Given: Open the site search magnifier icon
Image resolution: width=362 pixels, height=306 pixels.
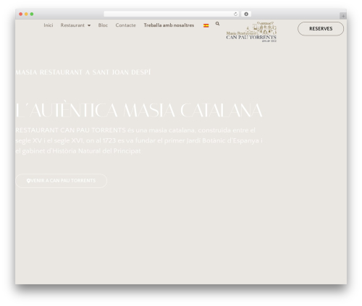Looking at the screenshot, I should (x=217, y=24).
